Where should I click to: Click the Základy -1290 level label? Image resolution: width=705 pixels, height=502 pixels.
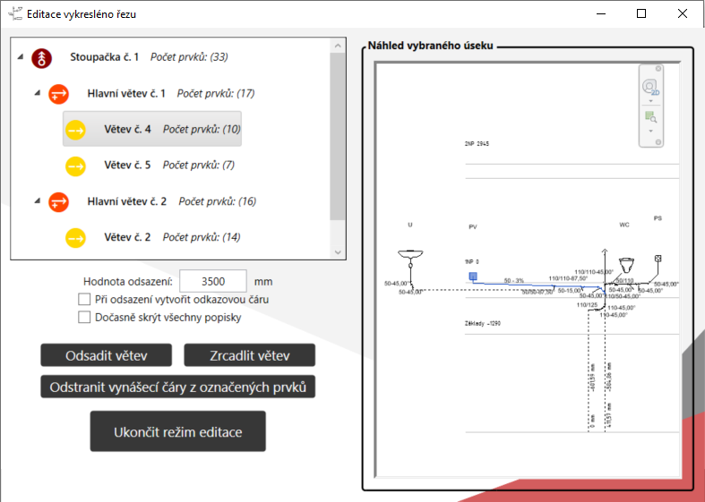pos(483,323)
